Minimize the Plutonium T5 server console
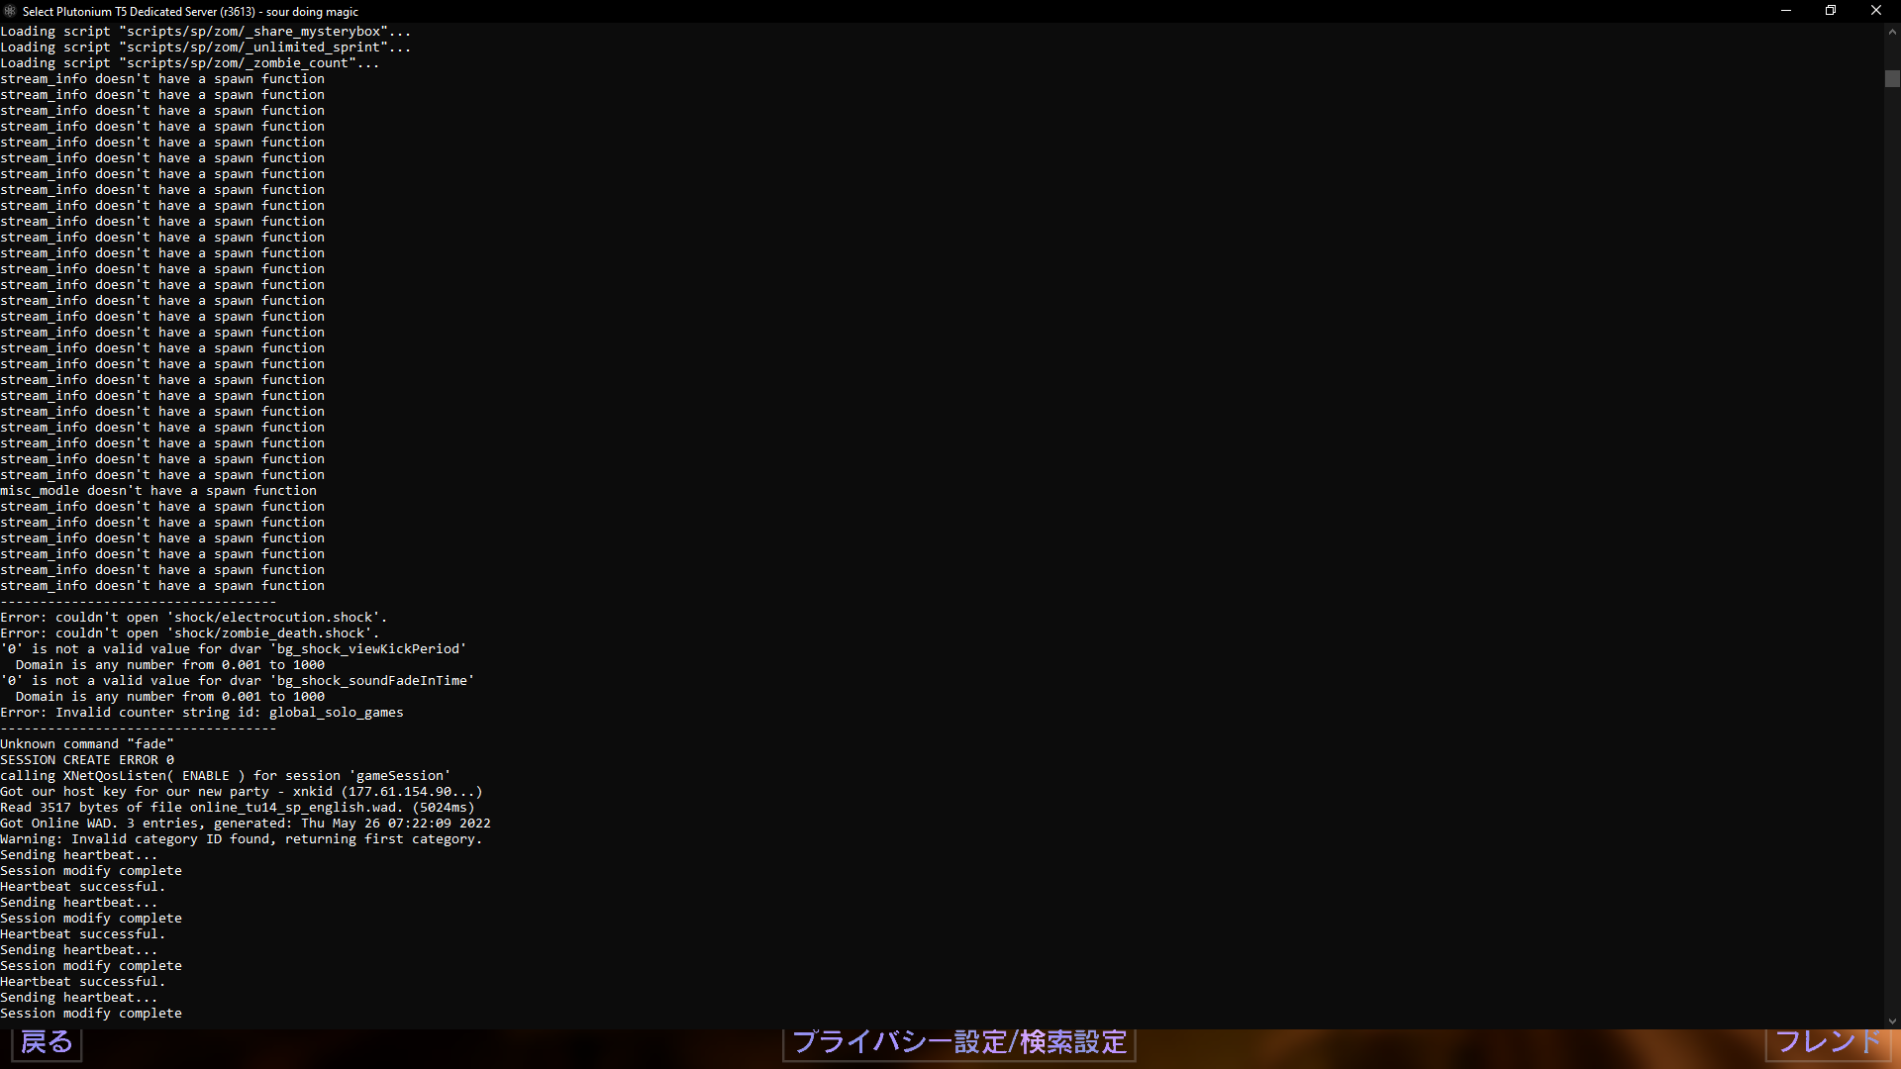The image size is (1901, 1069). click(1786, 11)
